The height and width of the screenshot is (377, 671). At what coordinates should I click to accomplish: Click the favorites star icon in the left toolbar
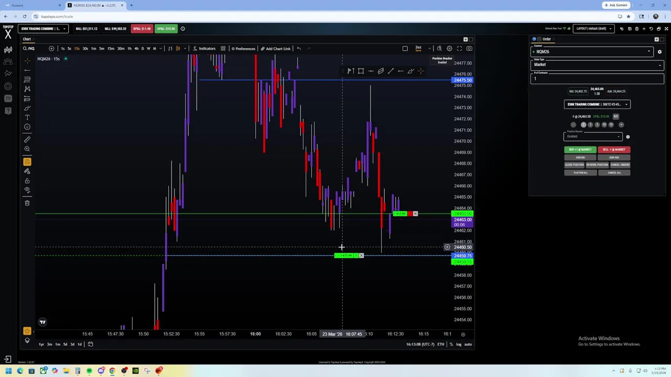click(x=27, y=331)
